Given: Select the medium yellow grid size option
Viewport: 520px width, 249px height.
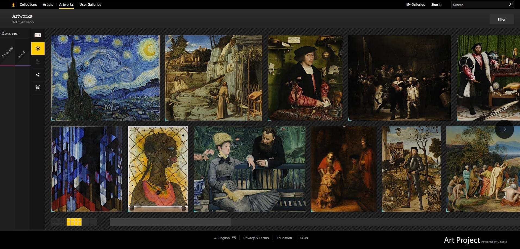Looking at the screenshot, I should pyautogui.click(x=74, y=222).
